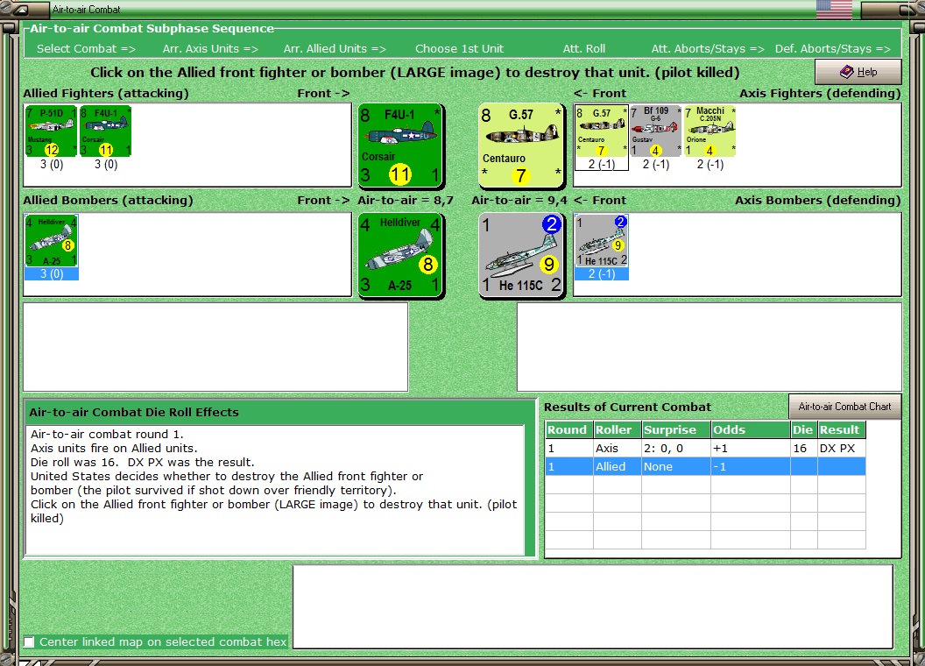This screenshot has height=666, width=925.
Task: Click the Odds column header
Action: (x=750, y=429)
